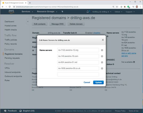Open the Resource Groups dropdown
The height and width of the screenshot is (113, 143).
[x=47, y=11]
